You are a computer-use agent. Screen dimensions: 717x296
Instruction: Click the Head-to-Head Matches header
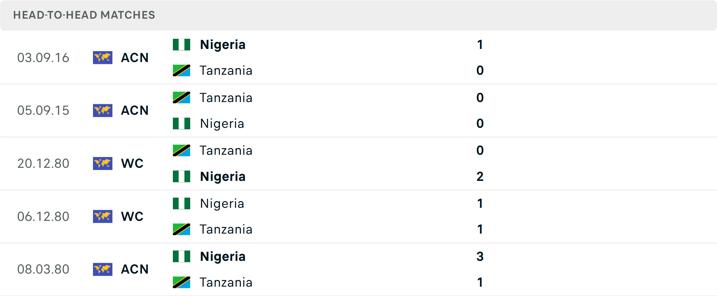pos(84,15)
